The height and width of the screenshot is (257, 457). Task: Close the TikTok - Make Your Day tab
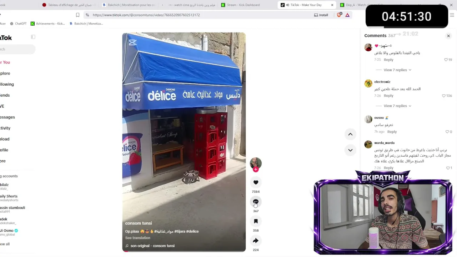pos(332,5)
